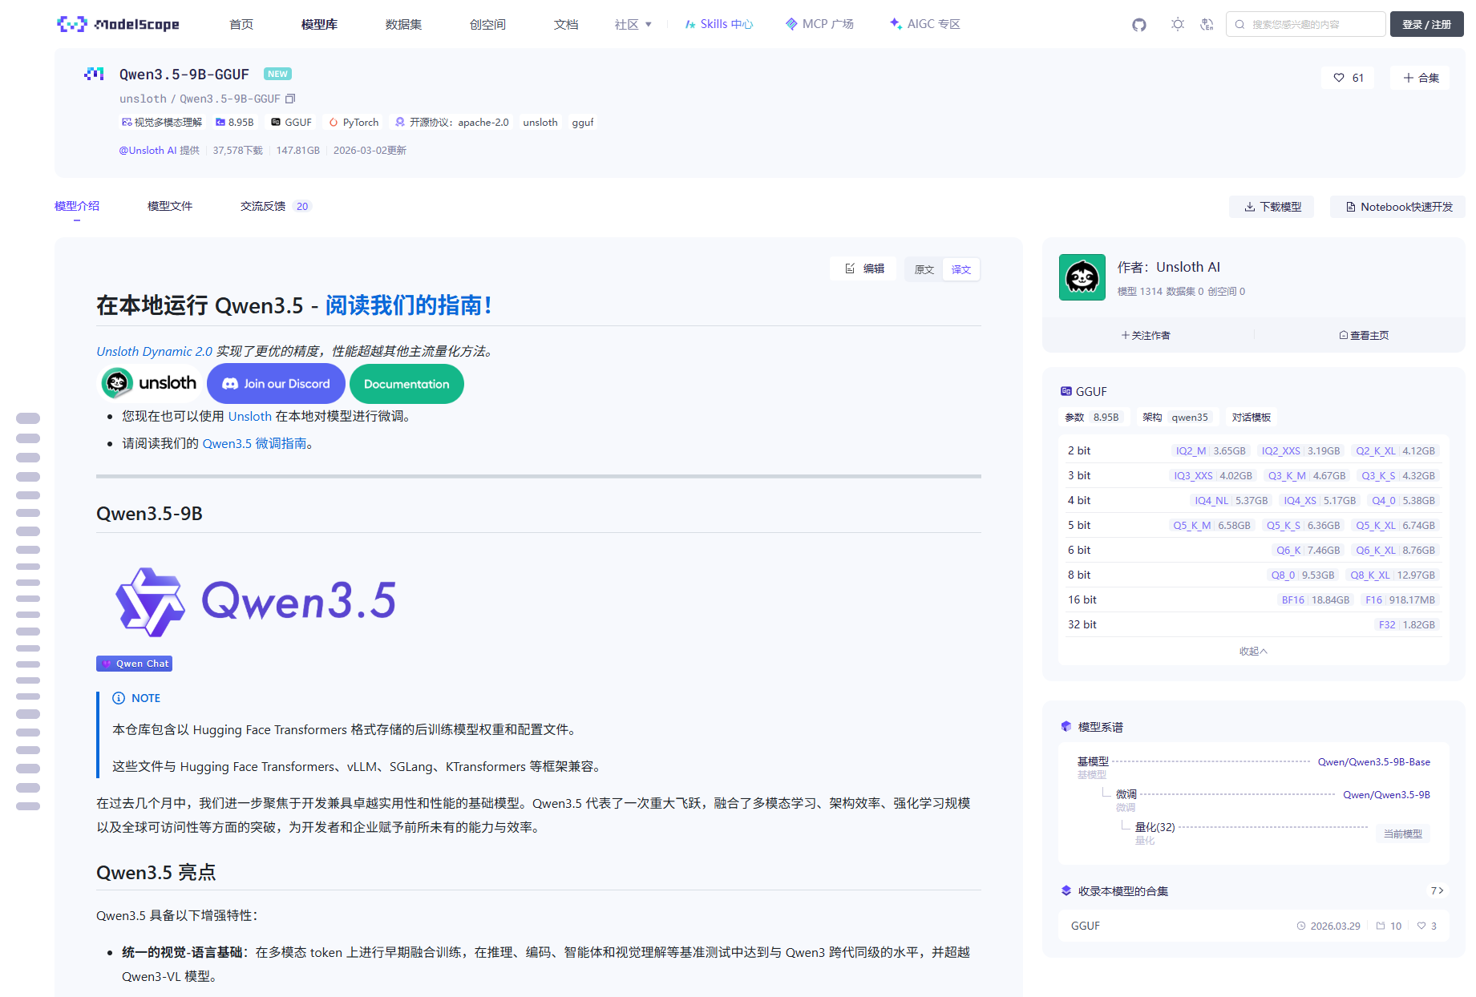Select the Q5_K_M 6.58GB quantization
The height and width of the screenshot is (997, 1476).
pos(1211,525)
